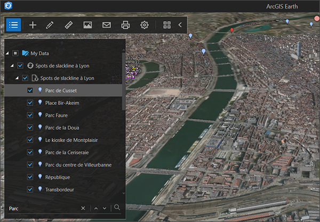Select the Draw pencil tool
320x222 pixels.
pyautogui.click(x=50, y=25)
